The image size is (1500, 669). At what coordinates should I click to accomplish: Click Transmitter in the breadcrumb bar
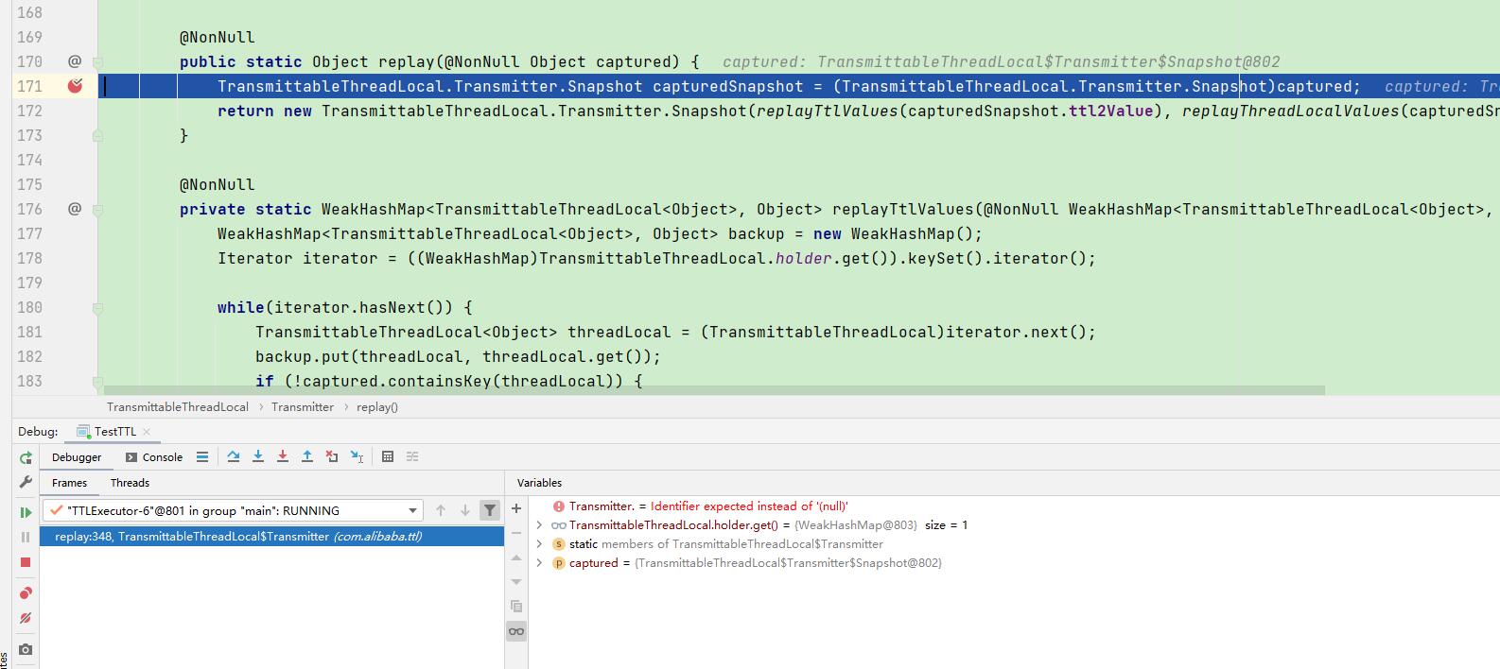point(302,407)
